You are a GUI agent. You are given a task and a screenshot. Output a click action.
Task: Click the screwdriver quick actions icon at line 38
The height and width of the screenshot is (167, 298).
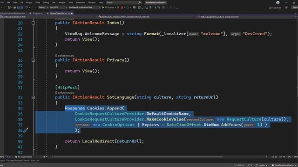[x=26, y=130]
